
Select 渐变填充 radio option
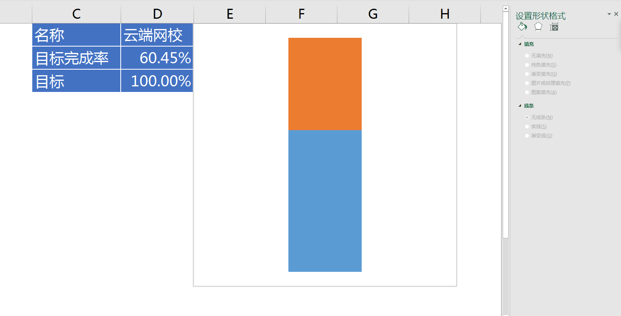[527, 74]
